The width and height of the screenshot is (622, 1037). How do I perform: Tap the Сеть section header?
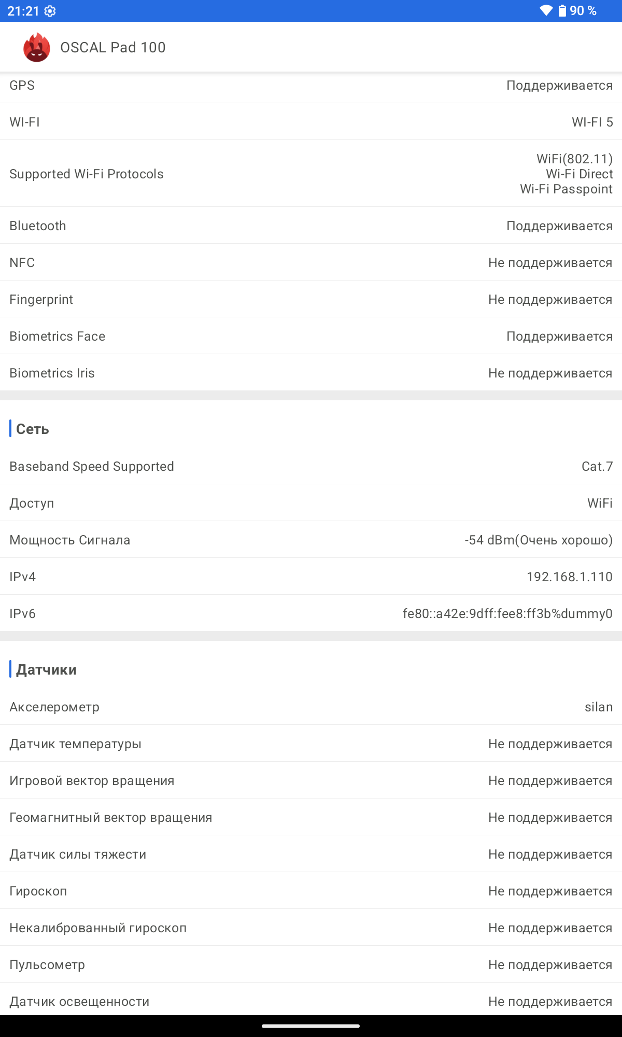33,429
